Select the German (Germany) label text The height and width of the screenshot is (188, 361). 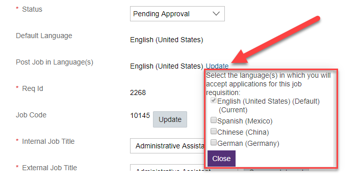tap(248, 143)
